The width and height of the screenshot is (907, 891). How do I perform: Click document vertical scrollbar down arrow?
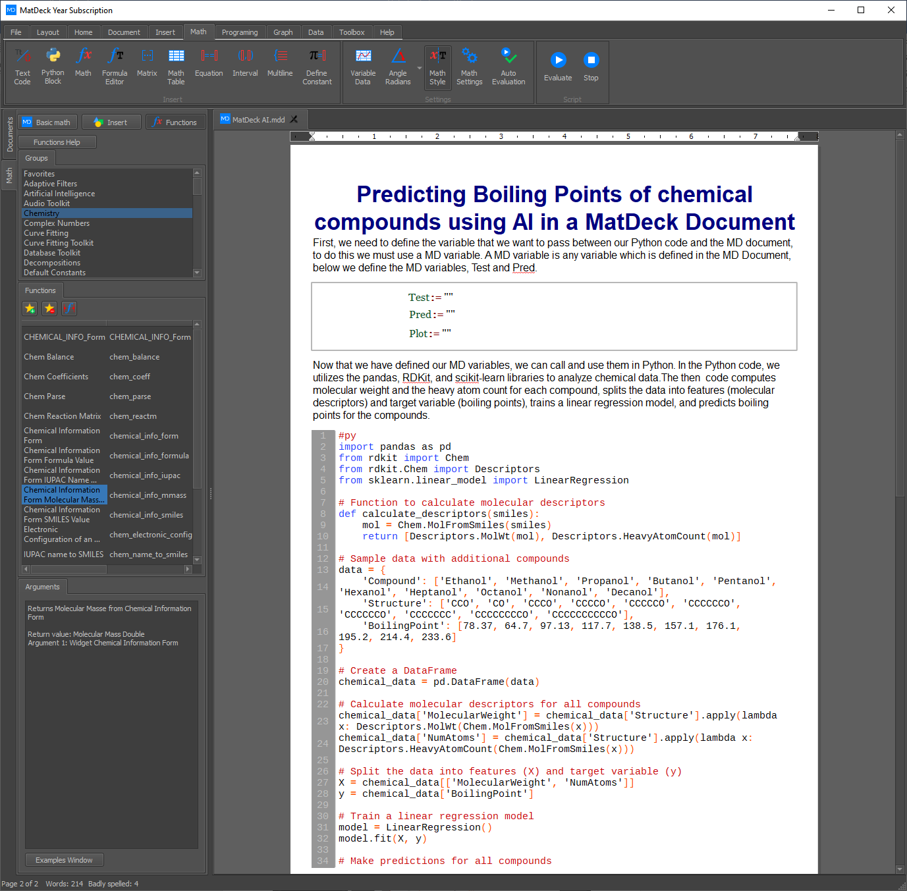point(900,869)
